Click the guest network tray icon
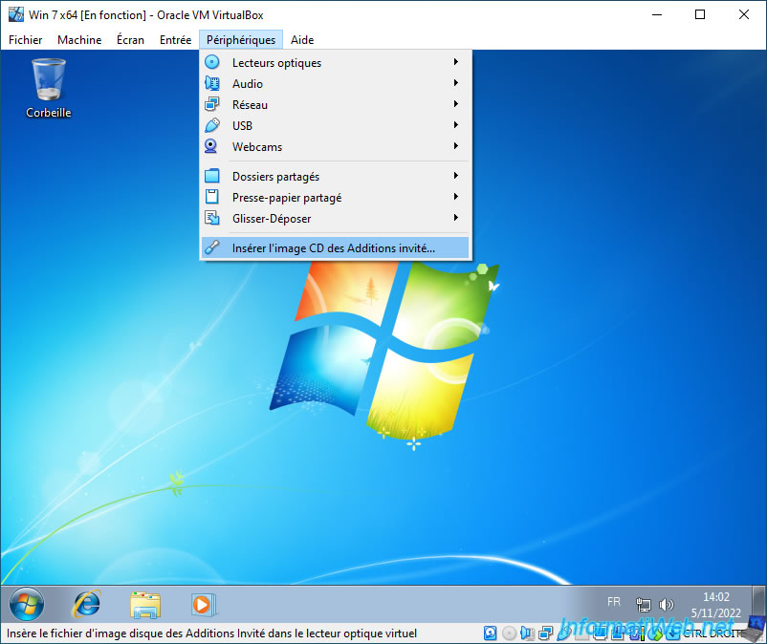Screen dimensions: 767x644 coord(644,605)
